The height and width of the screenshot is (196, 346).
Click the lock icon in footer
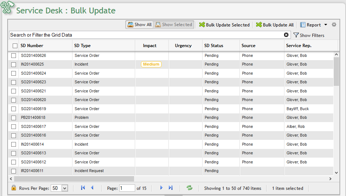coord(14,188)
